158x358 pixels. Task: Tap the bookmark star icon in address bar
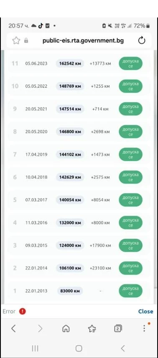click(x=16, y=41)
